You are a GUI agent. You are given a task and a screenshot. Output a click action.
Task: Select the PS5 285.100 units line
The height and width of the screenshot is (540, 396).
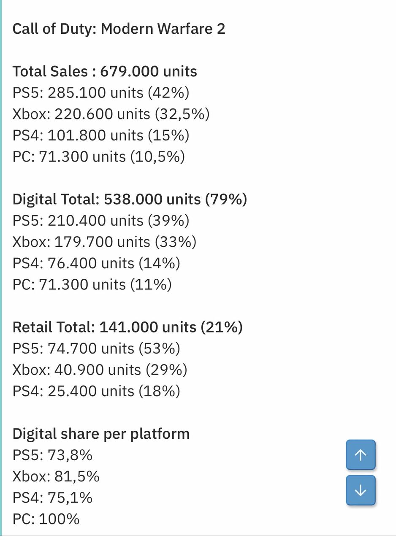[x=101, y=93]
